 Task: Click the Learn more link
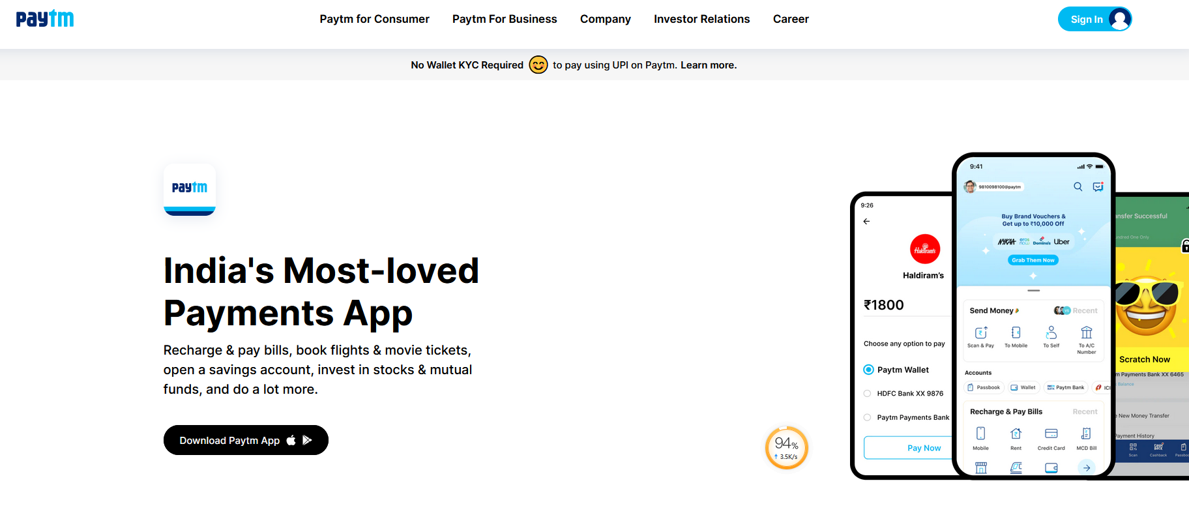pyautogui.click(x=709, y=65)
